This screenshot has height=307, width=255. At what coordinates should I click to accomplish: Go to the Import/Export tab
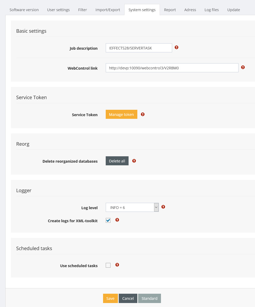pyautogui.click(x=108, y=10)
